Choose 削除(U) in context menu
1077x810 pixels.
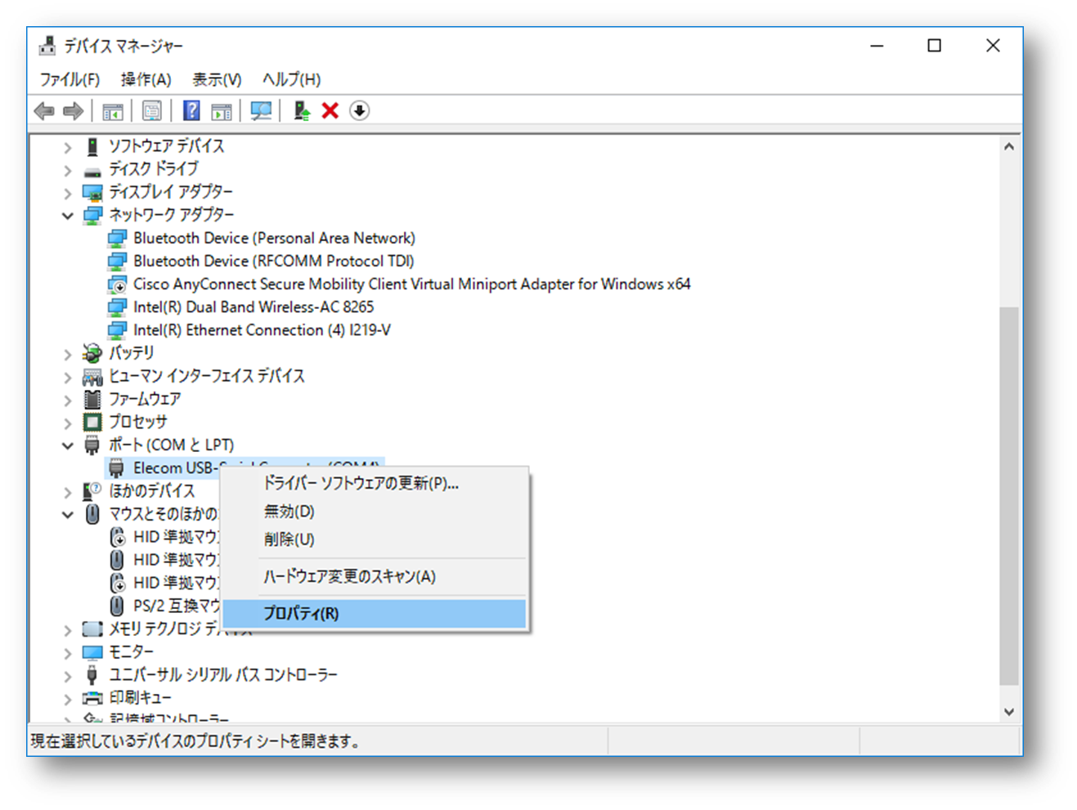click(375, 539)
